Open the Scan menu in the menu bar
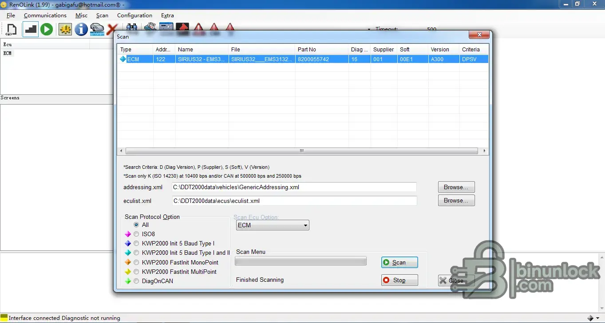Screen dimensions: 605x323 [x=102, y=15]
